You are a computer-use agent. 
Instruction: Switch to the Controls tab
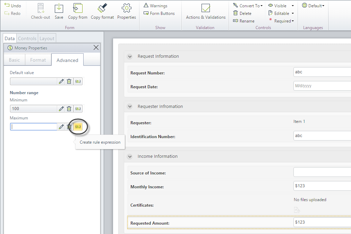point(27,38)
